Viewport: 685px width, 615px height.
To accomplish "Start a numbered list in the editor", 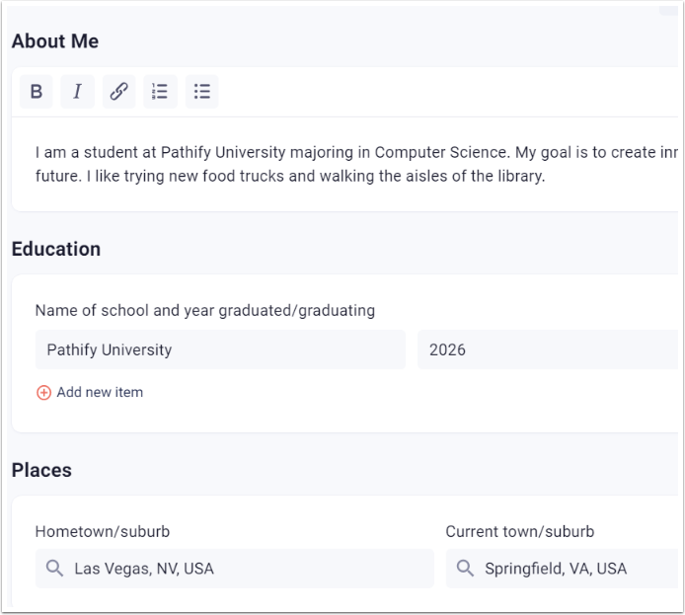I will point(160,92).
